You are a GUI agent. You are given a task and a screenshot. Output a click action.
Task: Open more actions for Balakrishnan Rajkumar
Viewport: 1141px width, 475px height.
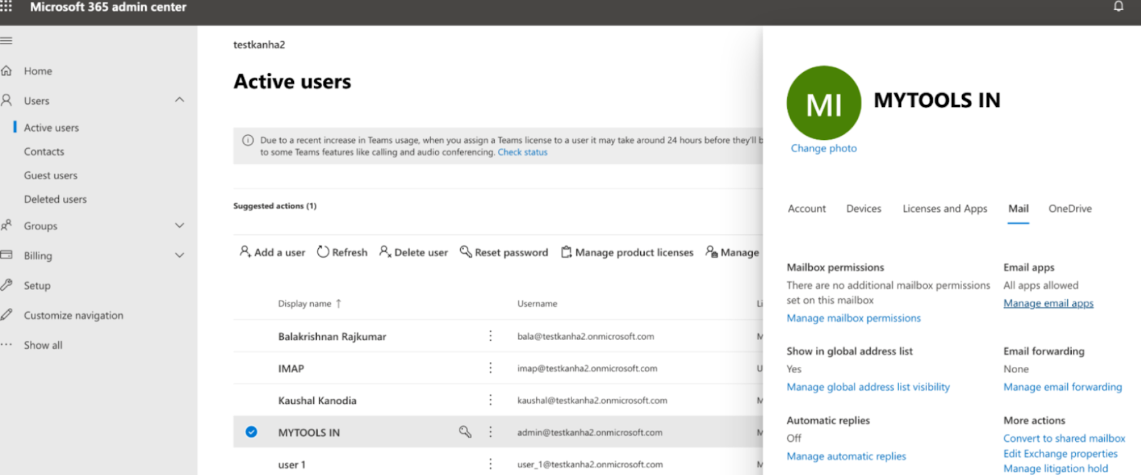[491, 336]
